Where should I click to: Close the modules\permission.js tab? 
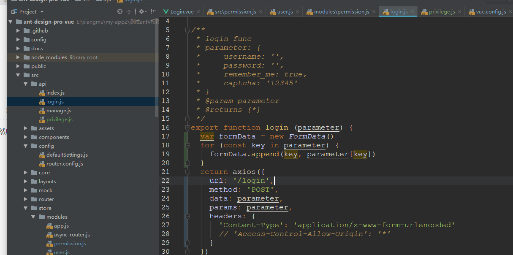[374, 12]
